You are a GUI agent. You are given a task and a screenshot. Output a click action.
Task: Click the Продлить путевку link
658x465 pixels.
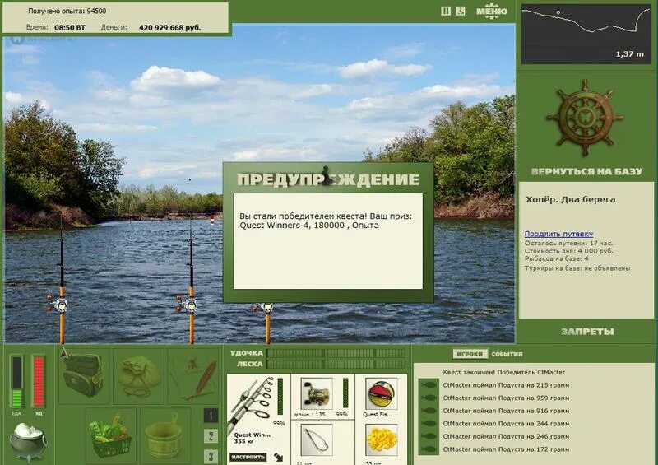click(x=558, y=234)
